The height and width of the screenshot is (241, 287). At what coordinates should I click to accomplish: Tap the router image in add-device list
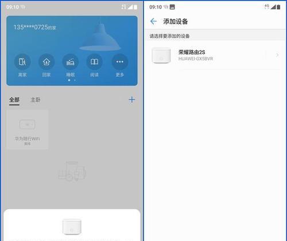[161, 55]
